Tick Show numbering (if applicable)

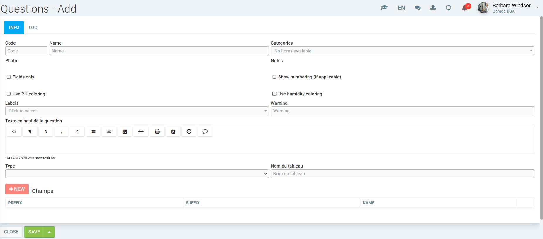pyautogui.click(x=274, y=77)
